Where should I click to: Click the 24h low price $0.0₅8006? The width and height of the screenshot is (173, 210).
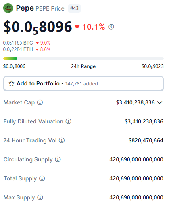(x=14, y=66)
